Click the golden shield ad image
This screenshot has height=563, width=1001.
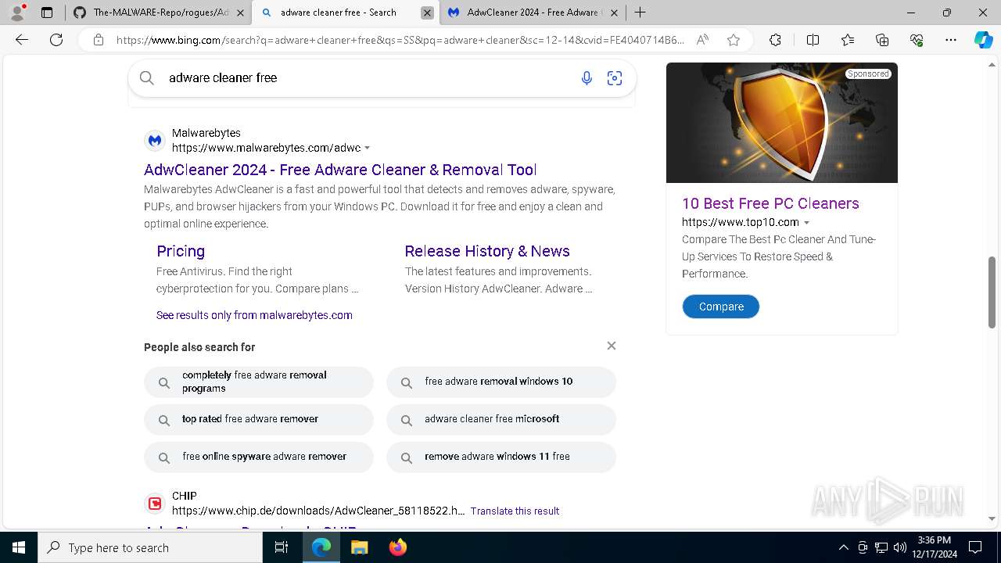click(782, 123)
